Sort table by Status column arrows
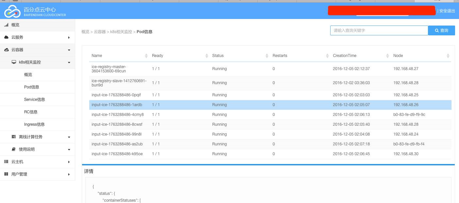The height and width of the screenshot is (203, 459). point(267,56)
